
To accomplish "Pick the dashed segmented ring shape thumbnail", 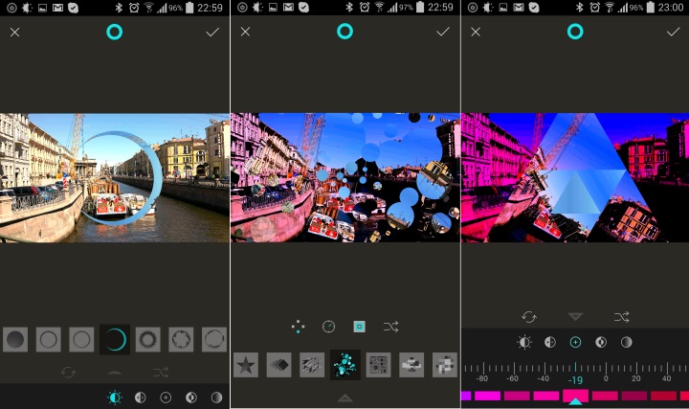I will point(181,339).
